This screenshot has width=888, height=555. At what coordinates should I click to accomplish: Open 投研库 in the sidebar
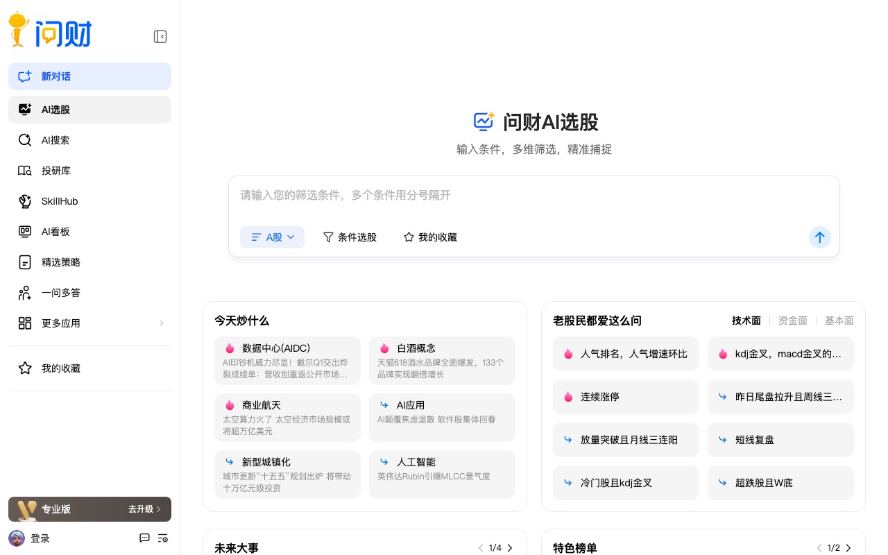click(x=89, y=171)
